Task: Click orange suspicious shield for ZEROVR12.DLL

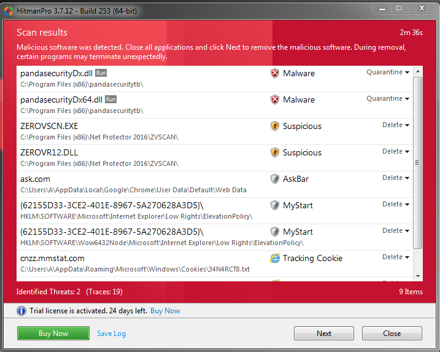Action: [275, 152]
